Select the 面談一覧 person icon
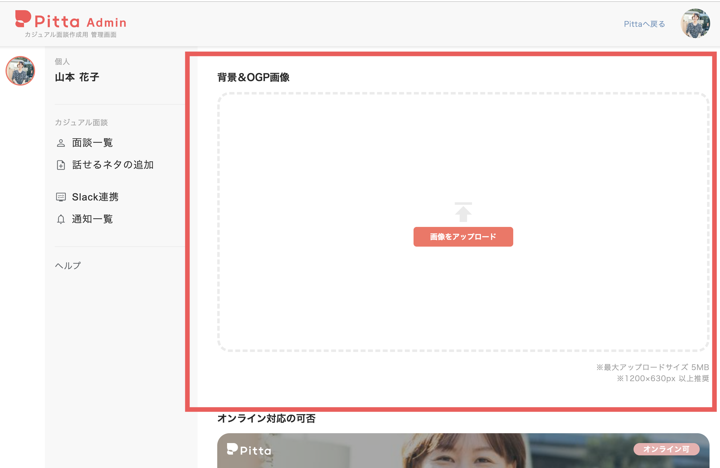Screen dimensions: 720x468 click(x=60, y=142)
